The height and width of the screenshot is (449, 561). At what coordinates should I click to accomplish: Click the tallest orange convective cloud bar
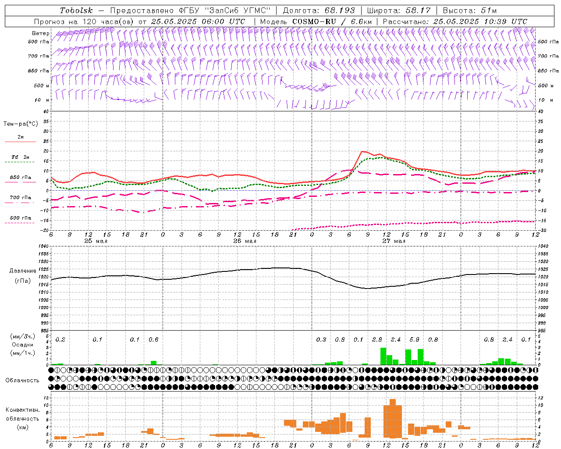click(x=393, y=418)
